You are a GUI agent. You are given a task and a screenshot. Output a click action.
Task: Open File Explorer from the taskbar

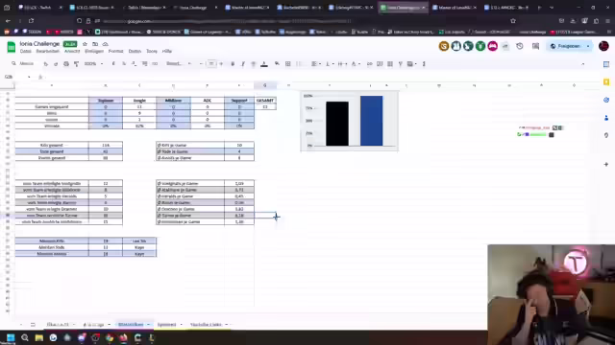pyautogui.click(x=38, y=337)
